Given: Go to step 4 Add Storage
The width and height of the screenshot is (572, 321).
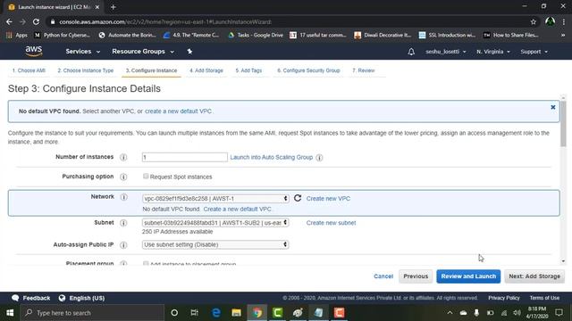Looking at the screenshot, I should 206,70.
